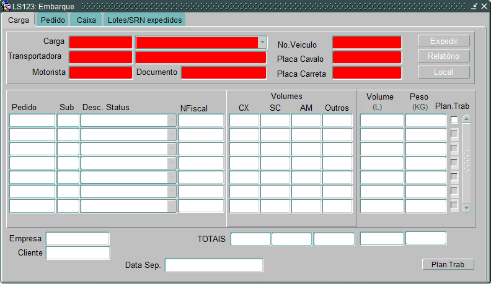Open Desc. Status dropdown in sixth row

(172, 192)
